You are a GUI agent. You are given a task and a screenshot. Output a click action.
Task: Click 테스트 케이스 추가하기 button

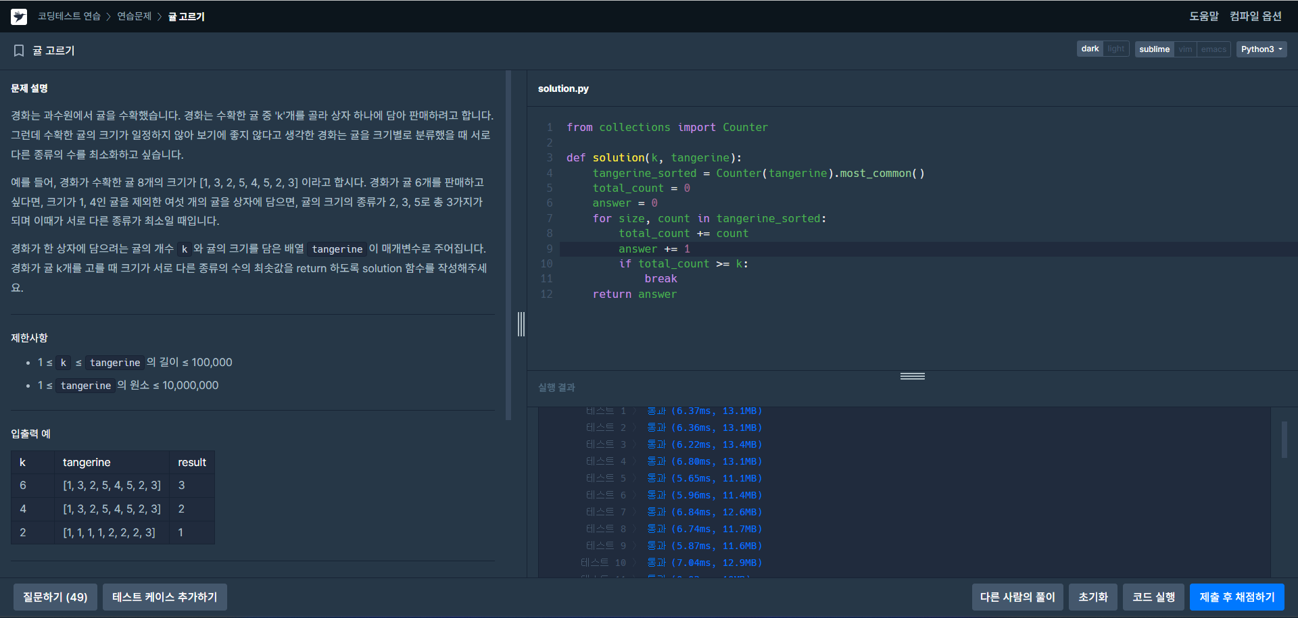[164, 597]
